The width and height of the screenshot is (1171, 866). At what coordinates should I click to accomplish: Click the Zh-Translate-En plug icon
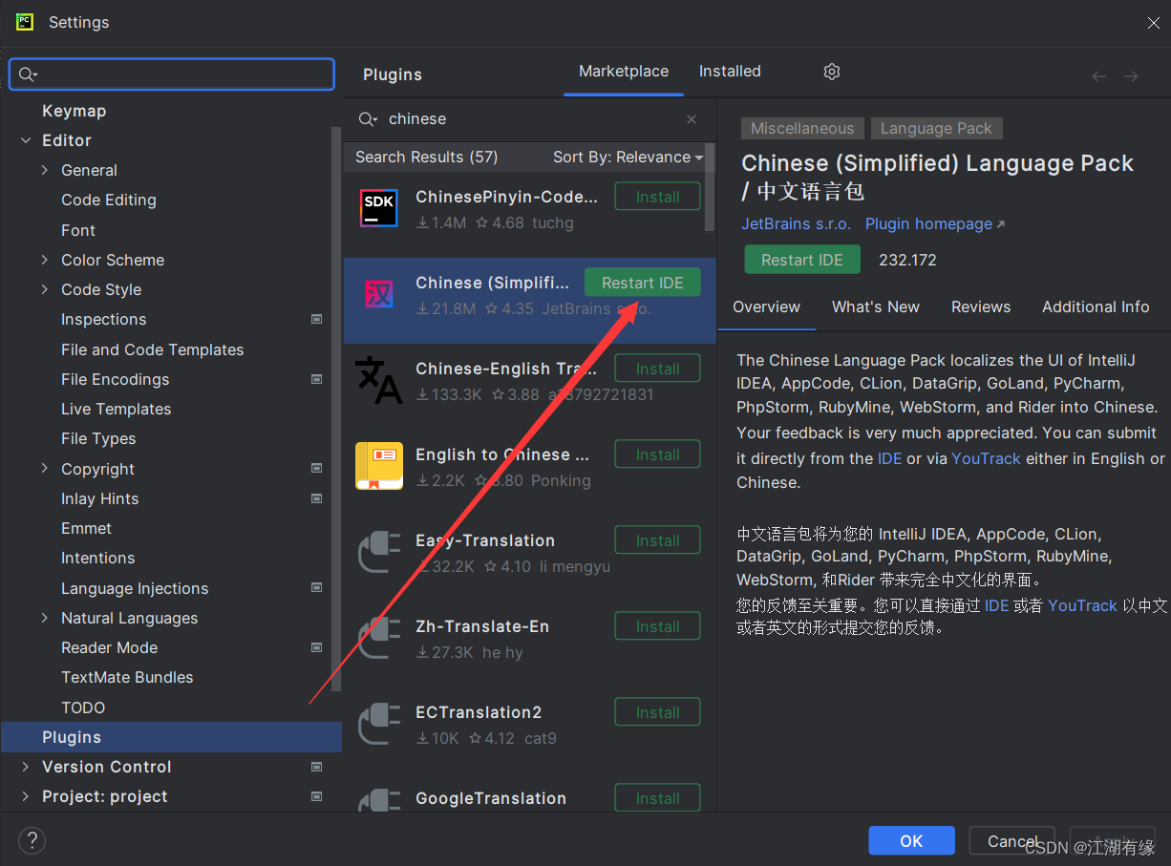pyautogui.click(x=379, y=638)
